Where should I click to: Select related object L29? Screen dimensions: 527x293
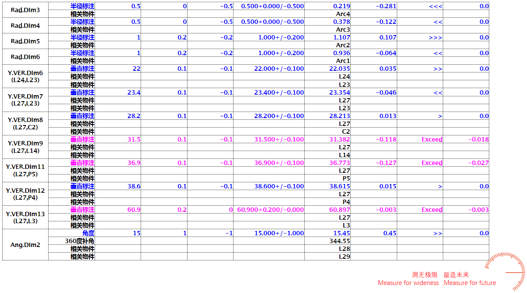pyautogui.click(x=344, y=257)
